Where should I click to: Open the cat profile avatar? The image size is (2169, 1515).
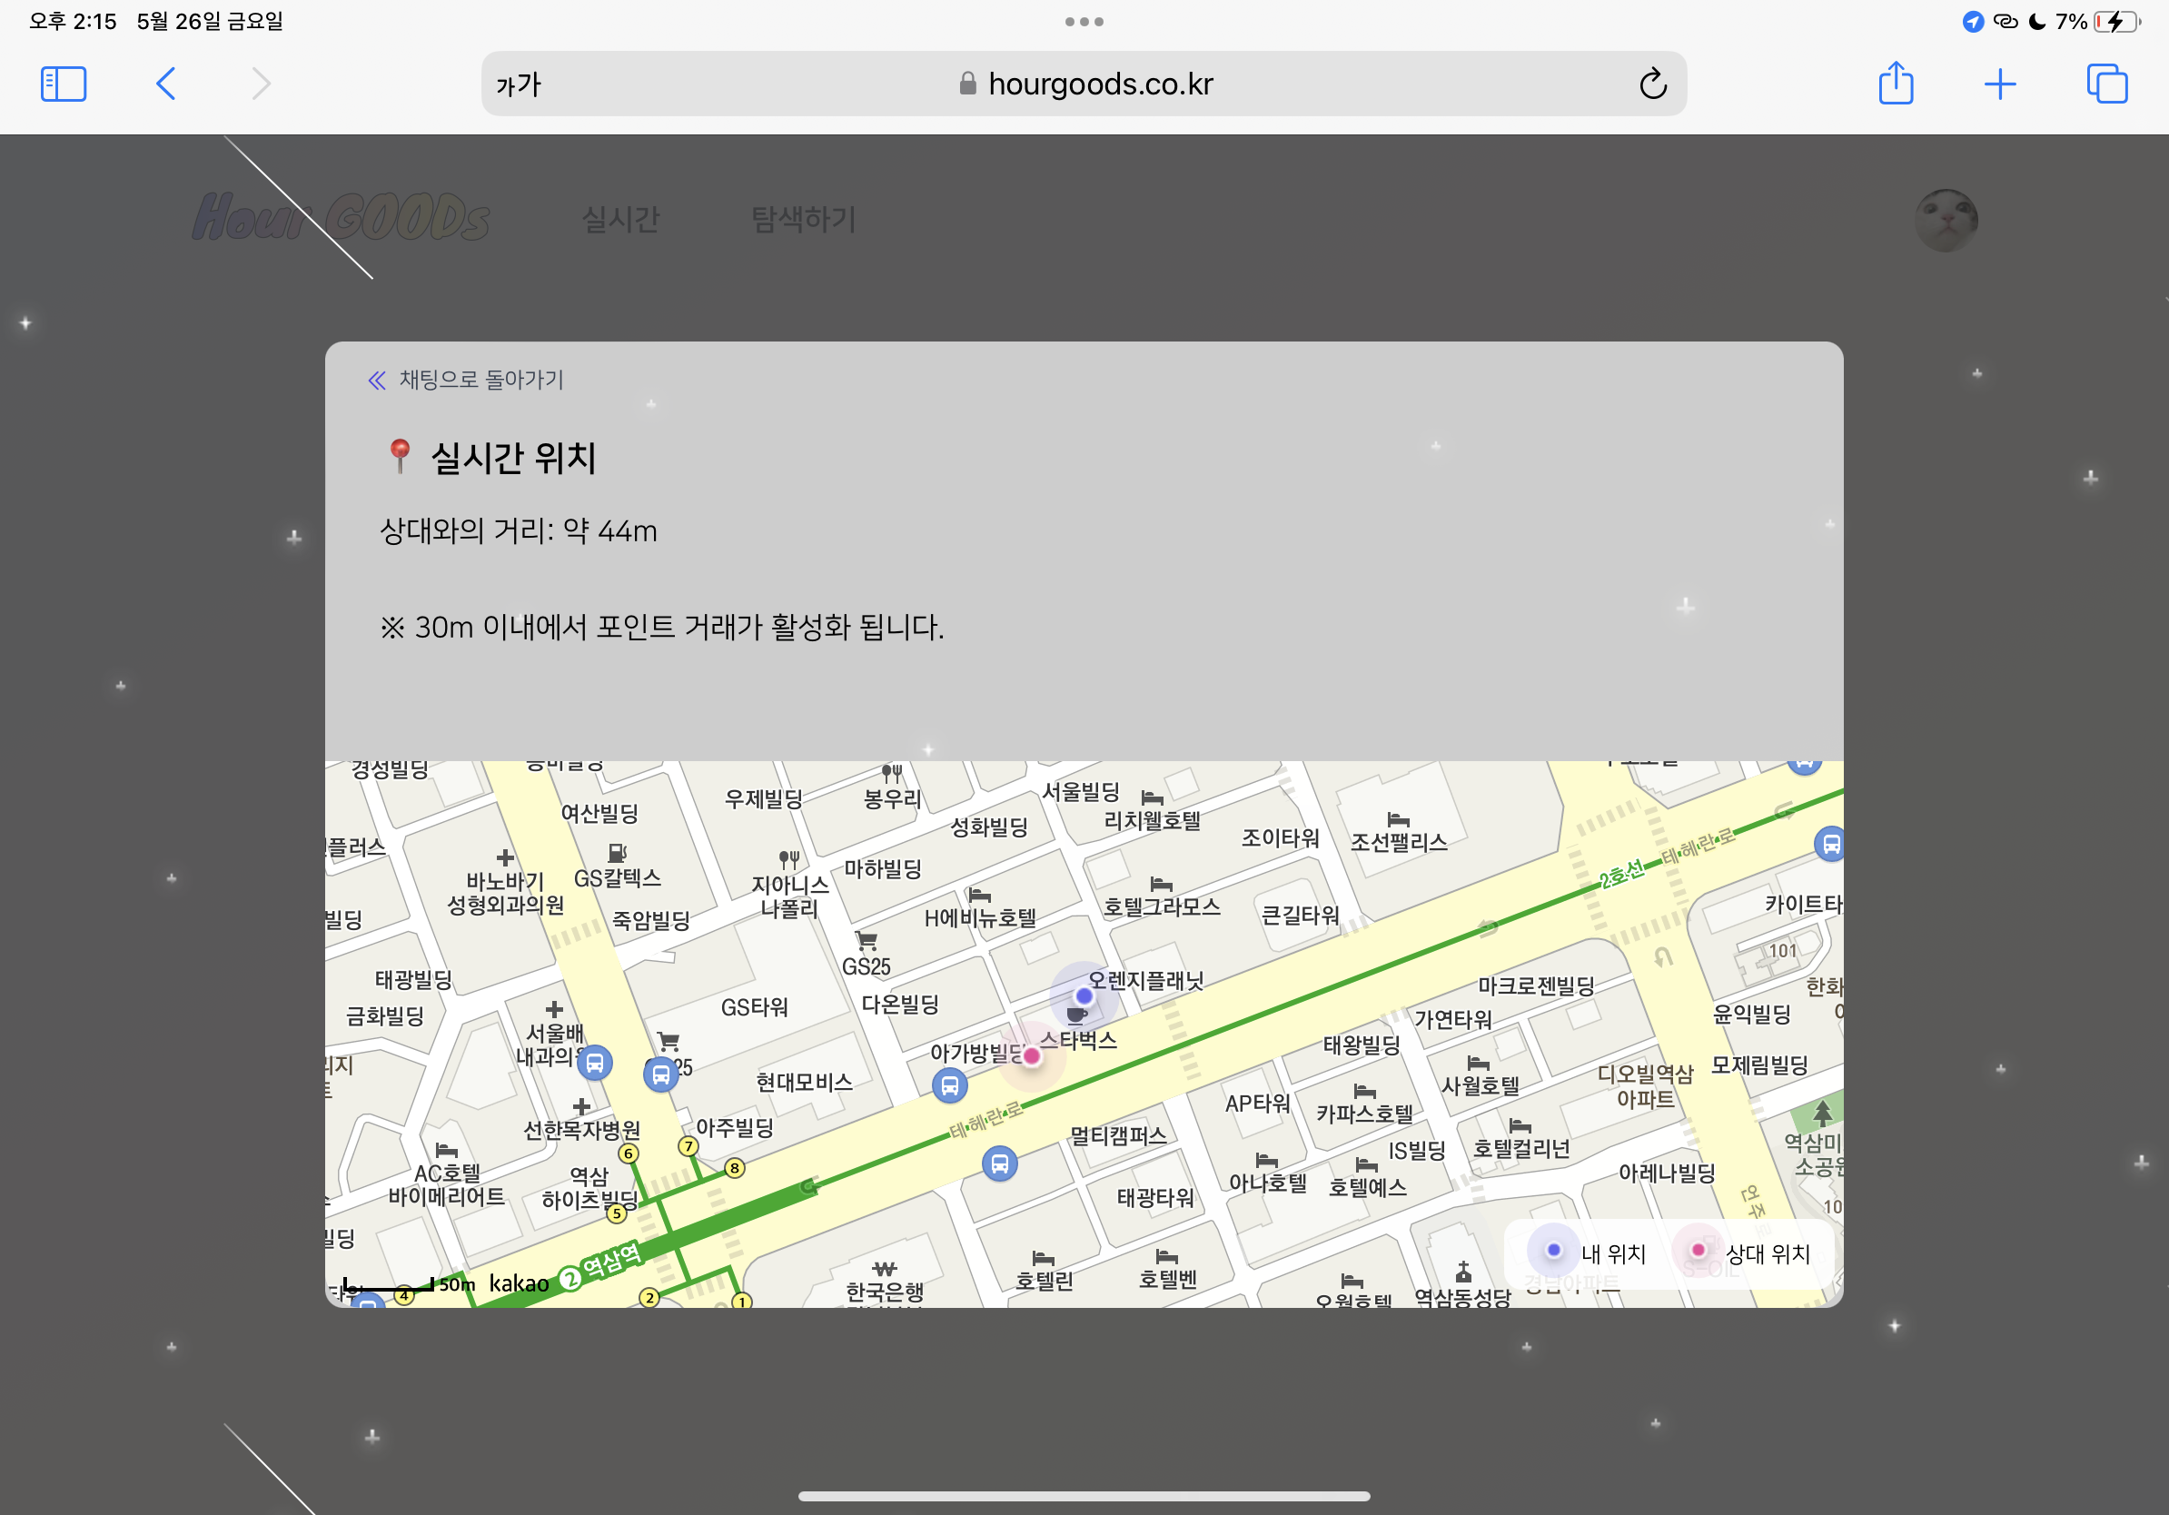pos(1946,219)
